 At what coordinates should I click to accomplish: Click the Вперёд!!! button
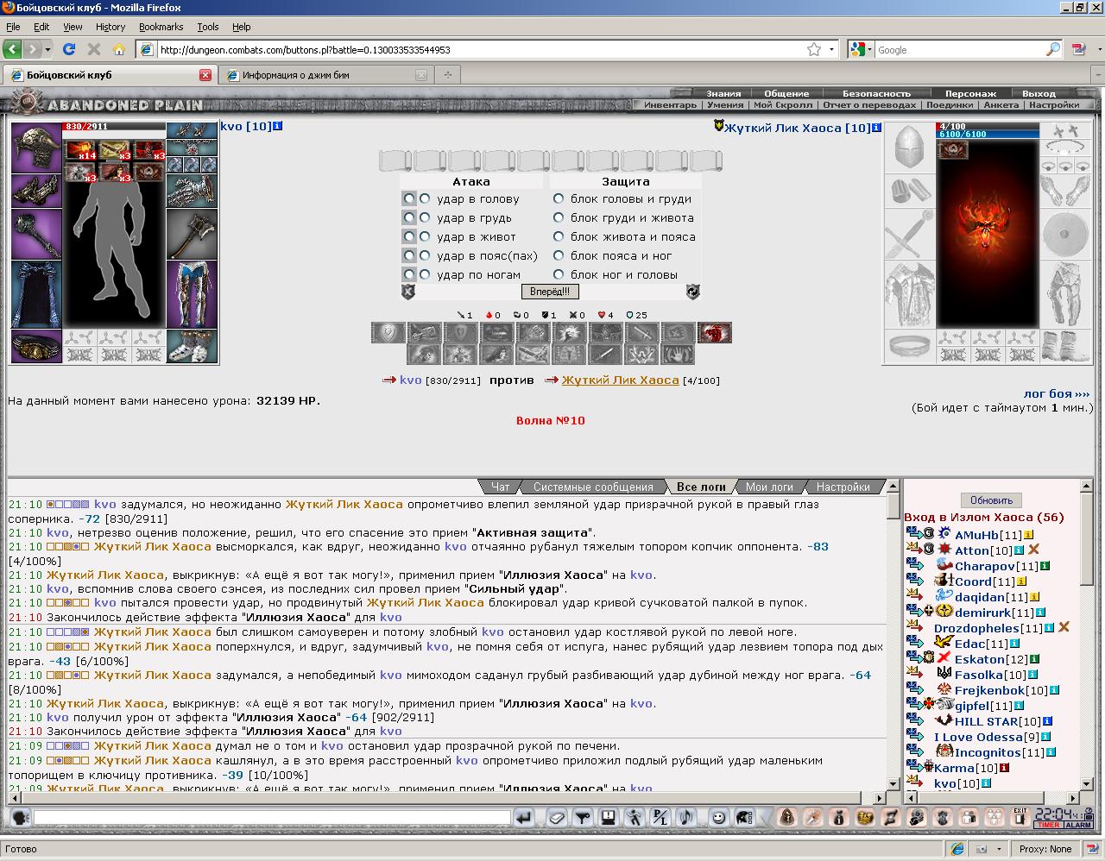click(x=549, y=292)
